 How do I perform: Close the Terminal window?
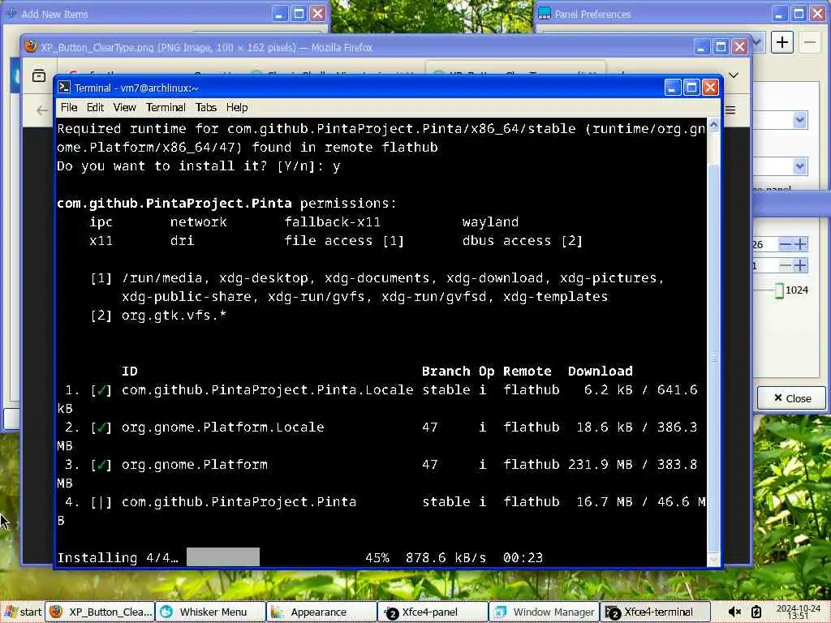[710, 88]
